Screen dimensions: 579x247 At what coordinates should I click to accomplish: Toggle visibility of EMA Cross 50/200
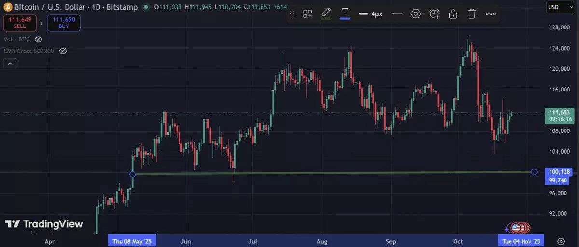62,51
